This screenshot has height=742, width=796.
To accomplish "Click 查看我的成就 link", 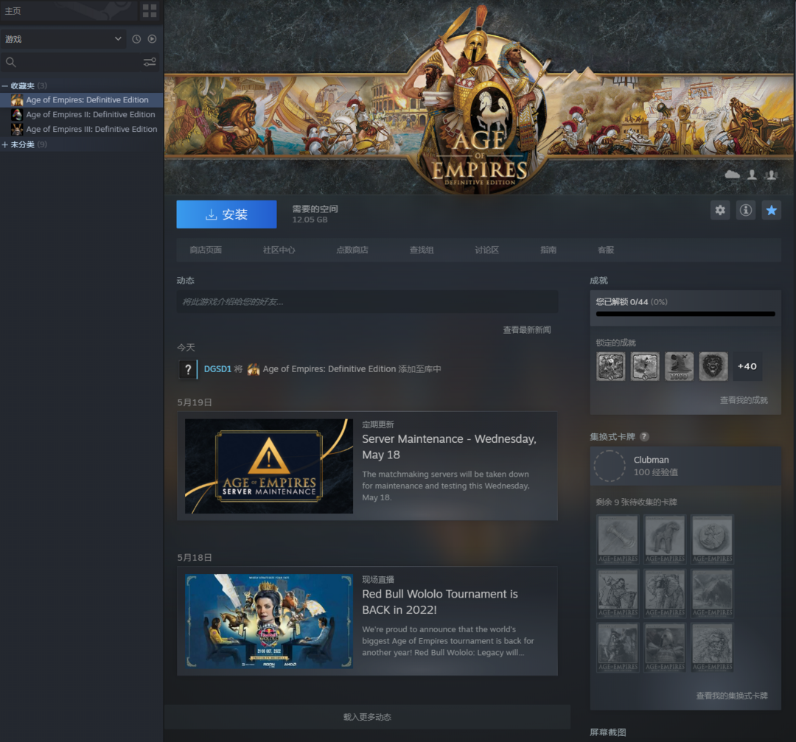I will pos(743,400).
